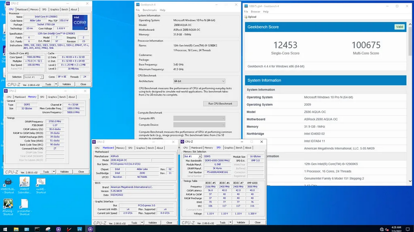
Task: Click Validate in the CPU-Z SPD window
Action: 241,223
